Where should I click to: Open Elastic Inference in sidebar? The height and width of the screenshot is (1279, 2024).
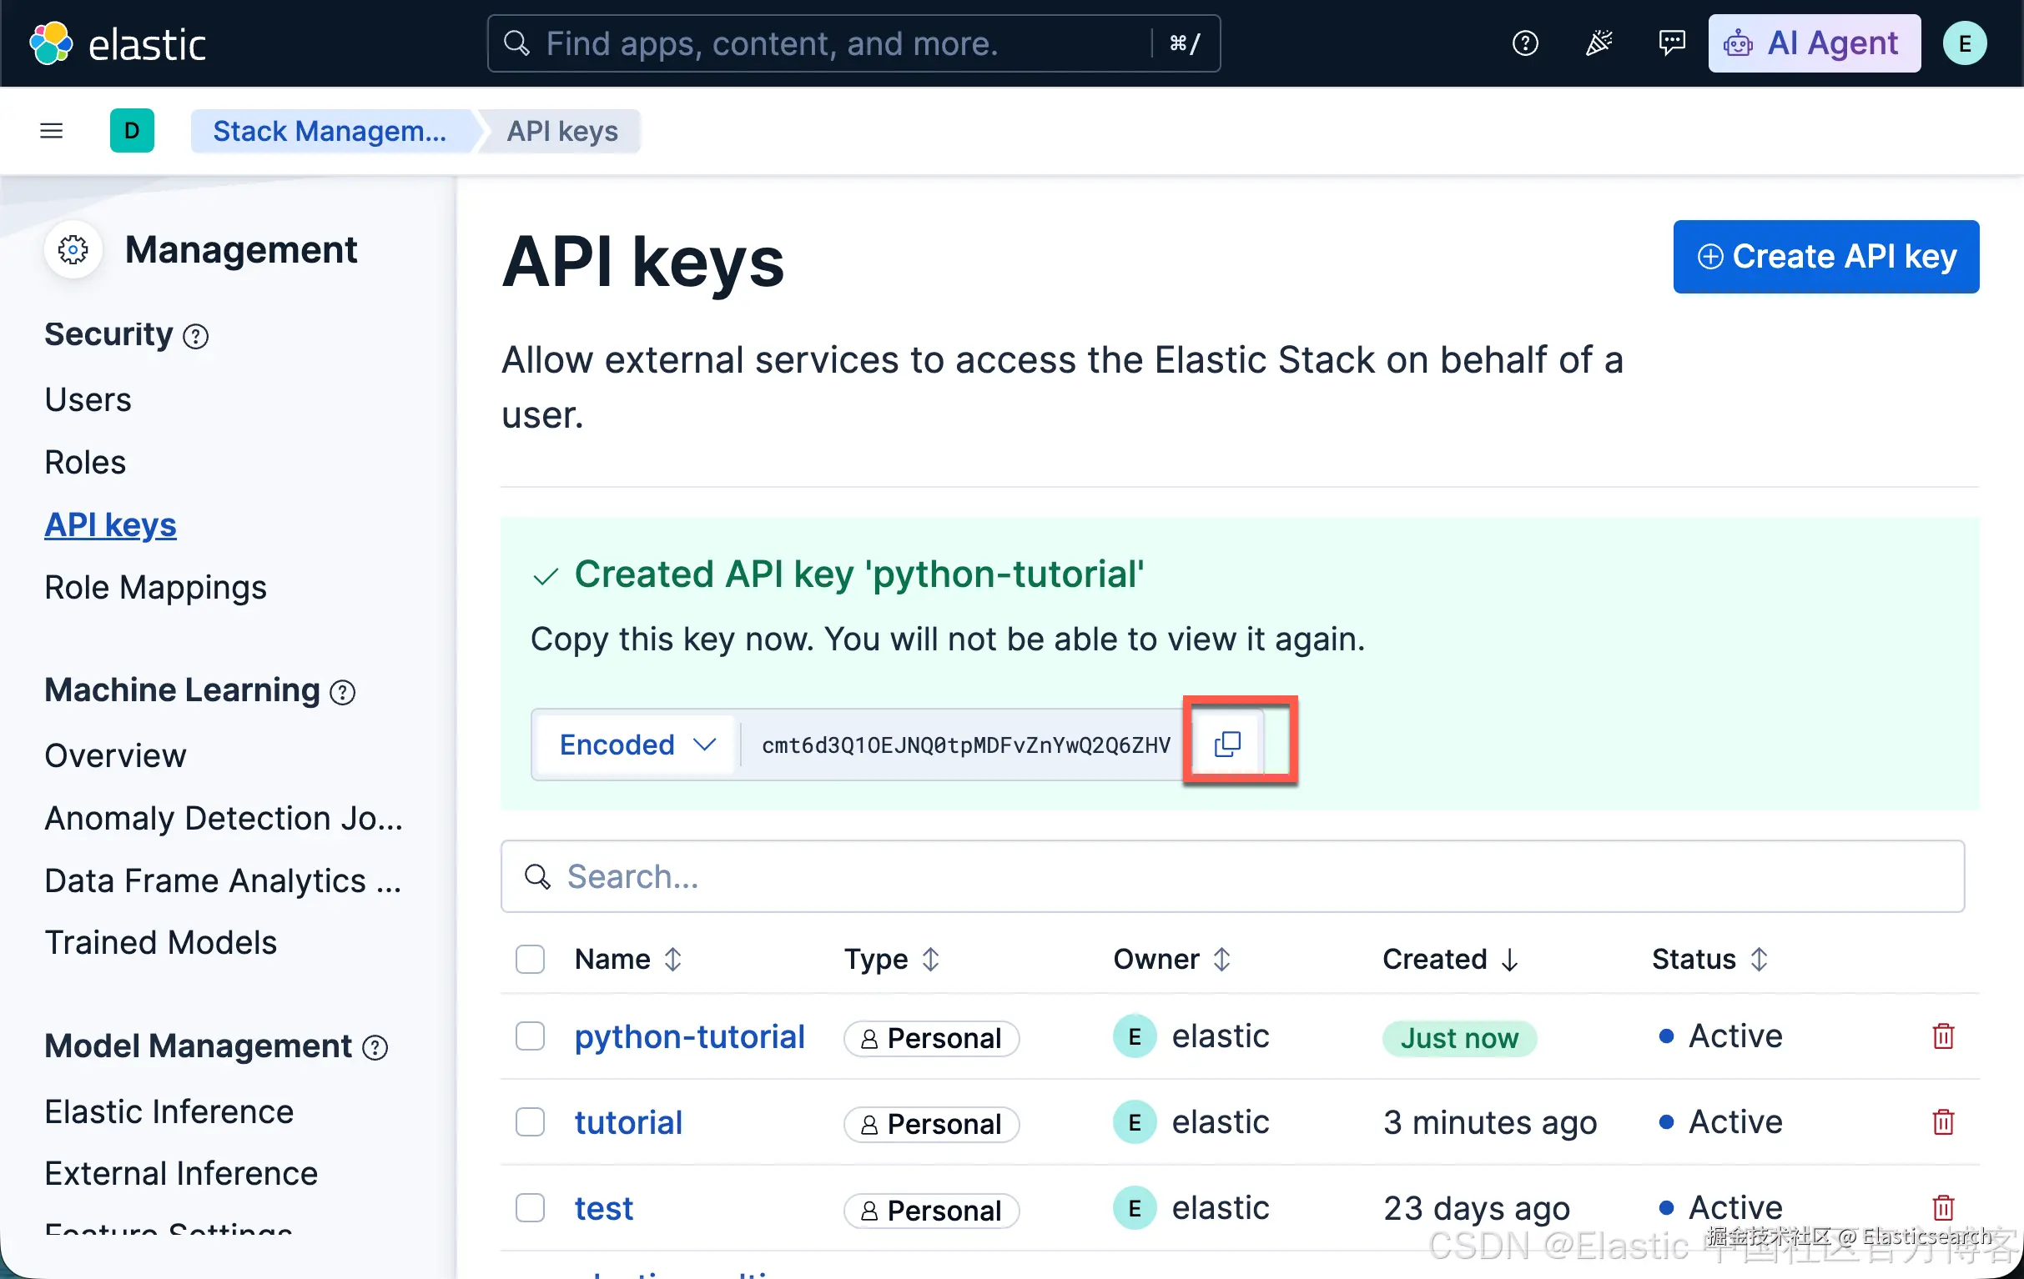(x=169, y=1112)
